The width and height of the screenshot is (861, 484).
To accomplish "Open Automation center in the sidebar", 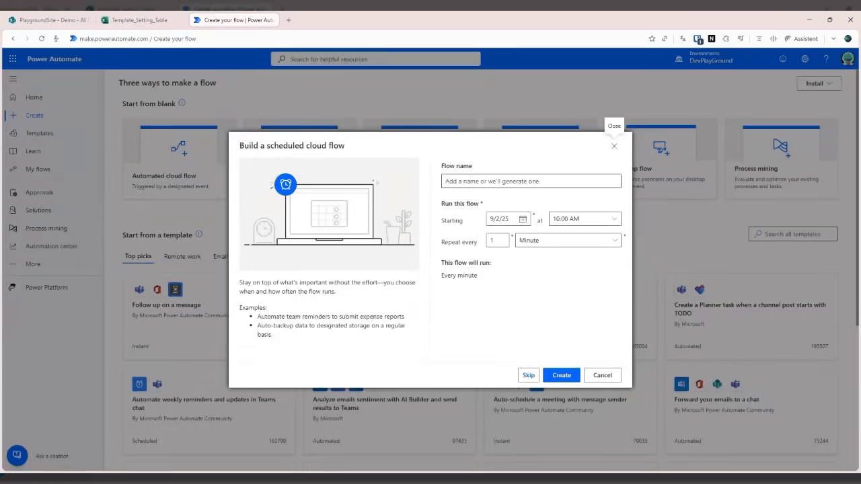I will click(x=51, y=246).
